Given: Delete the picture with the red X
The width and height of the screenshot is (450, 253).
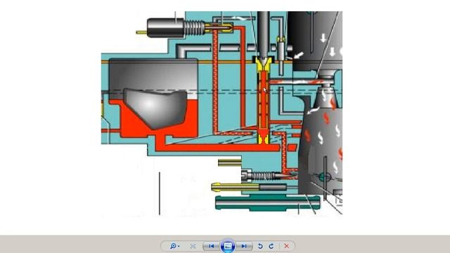Looking at the screenshot, I should pyautogui.click(x=286, y=246).
